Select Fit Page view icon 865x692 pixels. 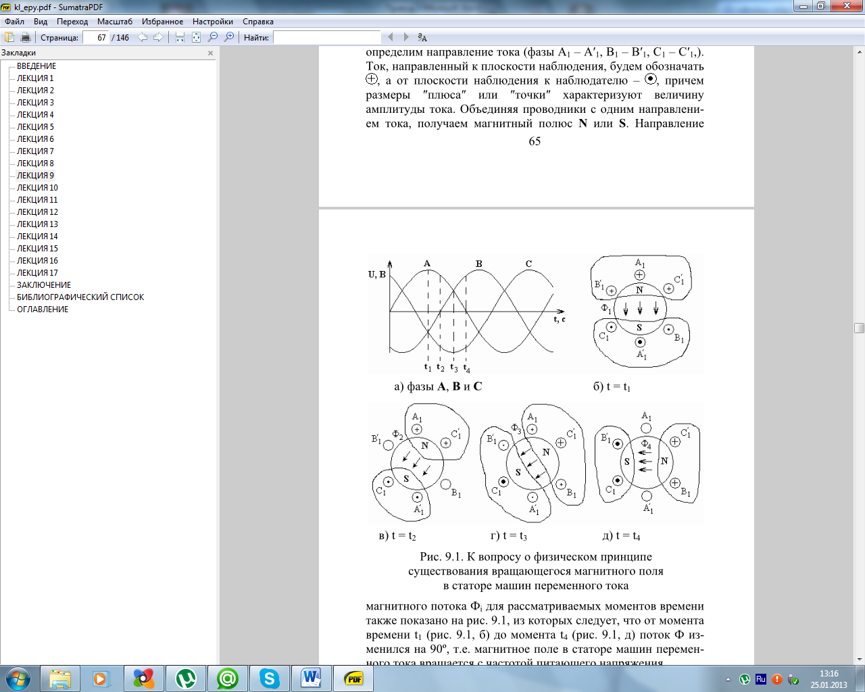click(x=196, y=37)
